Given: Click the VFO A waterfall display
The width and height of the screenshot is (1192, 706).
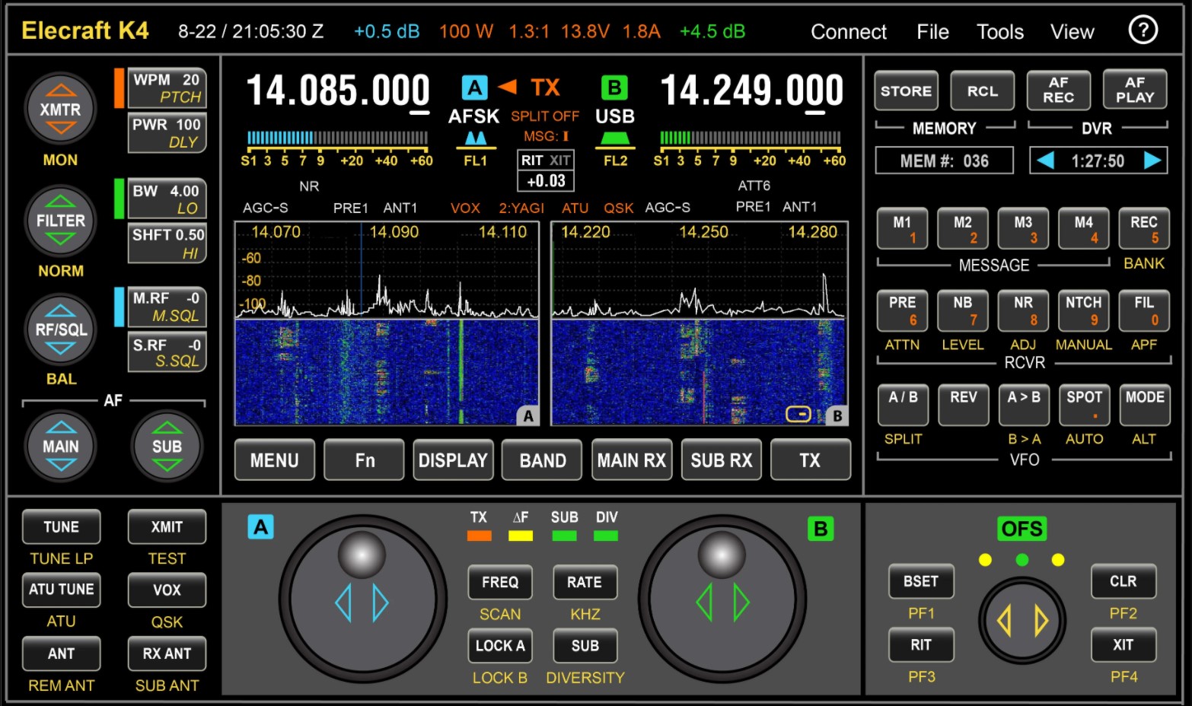Looking at the screenshot, I should click(387, 371).
